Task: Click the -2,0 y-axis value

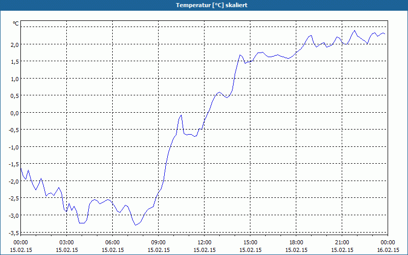Action: [14, 182]
